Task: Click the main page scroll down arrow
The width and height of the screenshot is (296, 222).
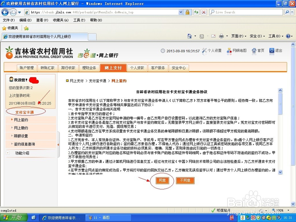Action: (293, 204)
